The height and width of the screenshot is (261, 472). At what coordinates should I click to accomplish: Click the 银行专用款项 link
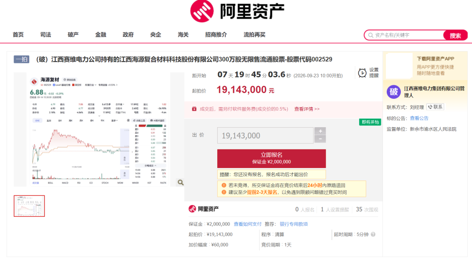[294, 224]
